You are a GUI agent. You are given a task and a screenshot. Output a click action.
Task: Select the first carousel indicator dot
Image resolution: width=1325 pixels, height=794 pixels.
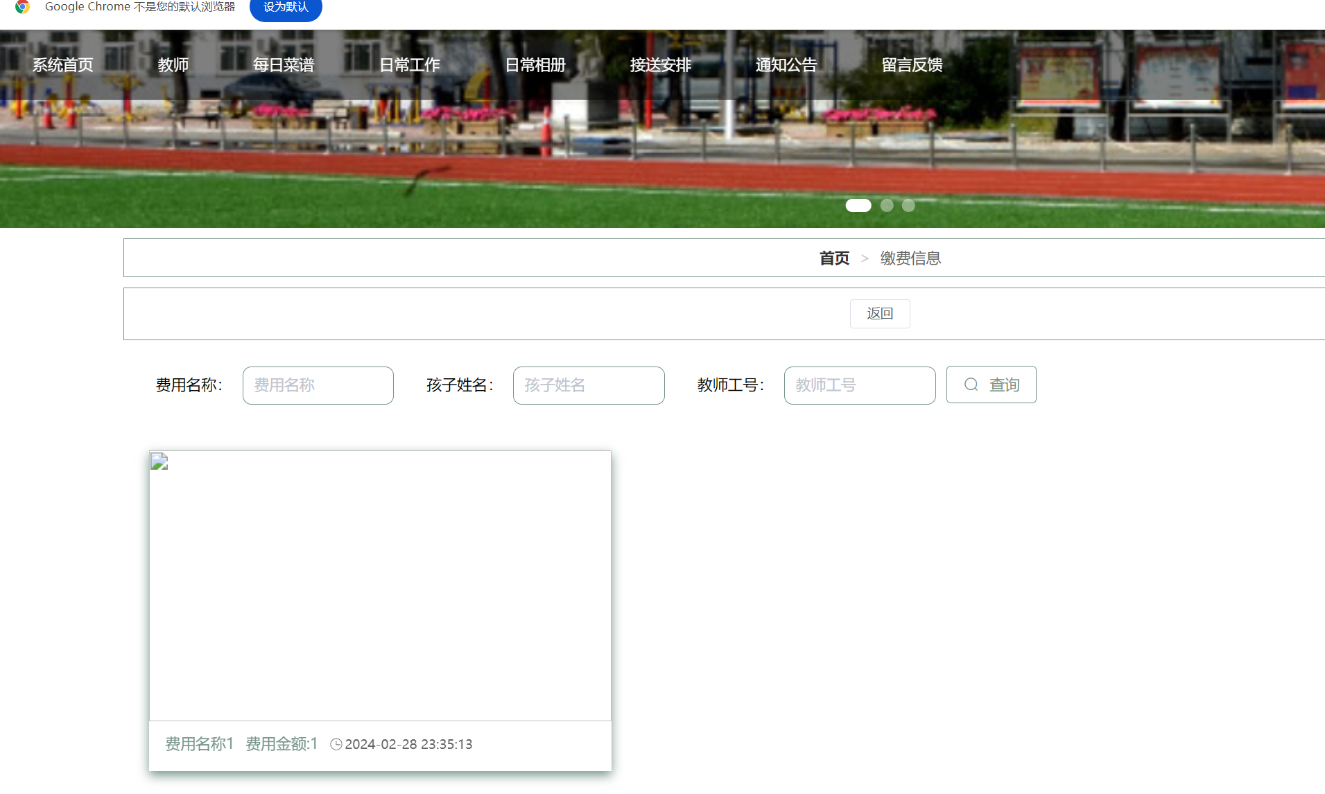tap(858, 205)
